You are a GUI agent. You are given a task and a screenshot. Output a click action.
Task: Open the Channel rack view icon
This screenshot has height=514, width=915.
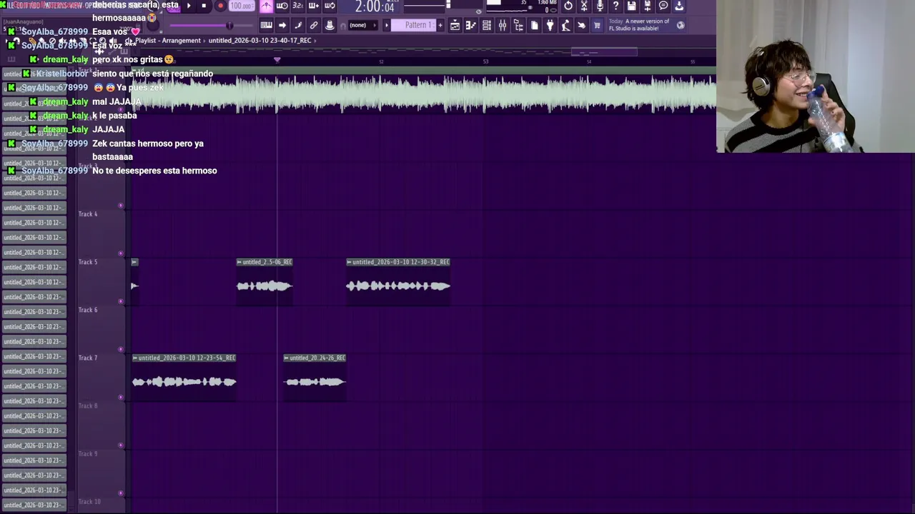[487, 25]
